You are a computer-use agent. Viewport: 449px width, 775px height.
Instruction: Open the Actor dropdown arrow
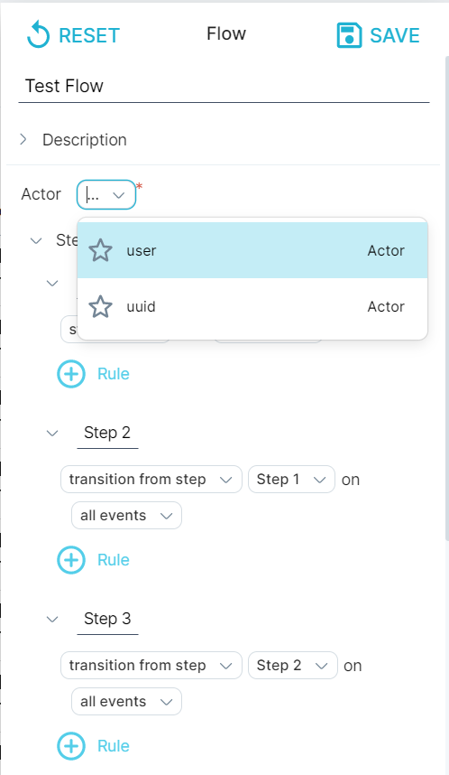tap(118, 195)
